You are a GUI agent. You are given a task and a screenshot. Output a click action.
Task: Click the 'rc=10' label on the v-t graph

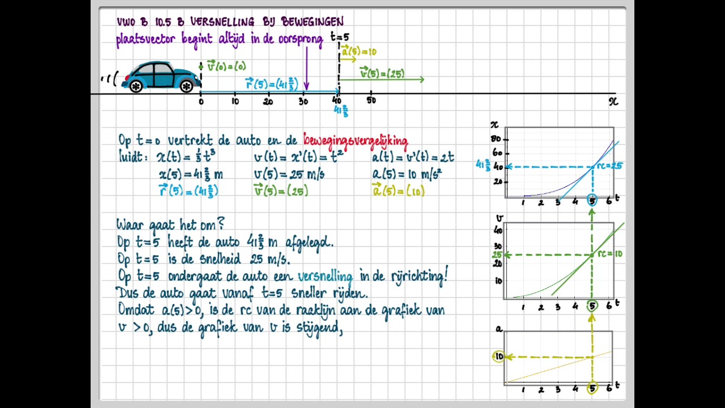[x=610, y=254]
